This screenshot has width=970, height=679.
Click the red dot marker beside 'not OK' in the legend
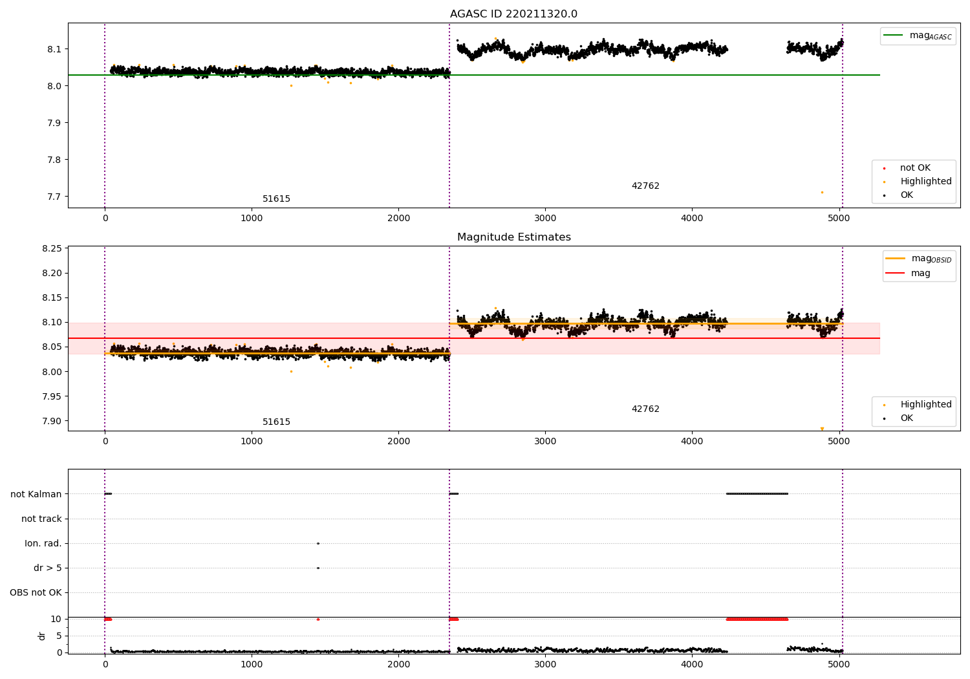884,168
